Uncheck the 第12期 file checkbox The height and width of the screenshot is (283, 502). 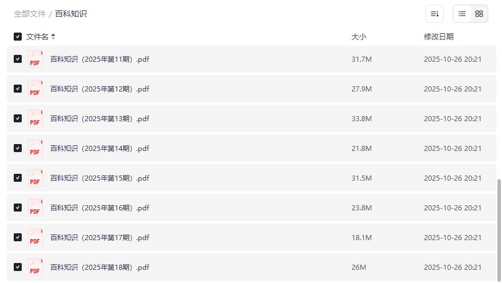coord(18,89)
